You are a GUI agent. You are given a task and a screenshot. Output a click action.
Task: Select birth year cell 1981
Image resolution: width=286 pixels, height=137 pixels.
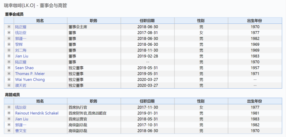[255, 113]
